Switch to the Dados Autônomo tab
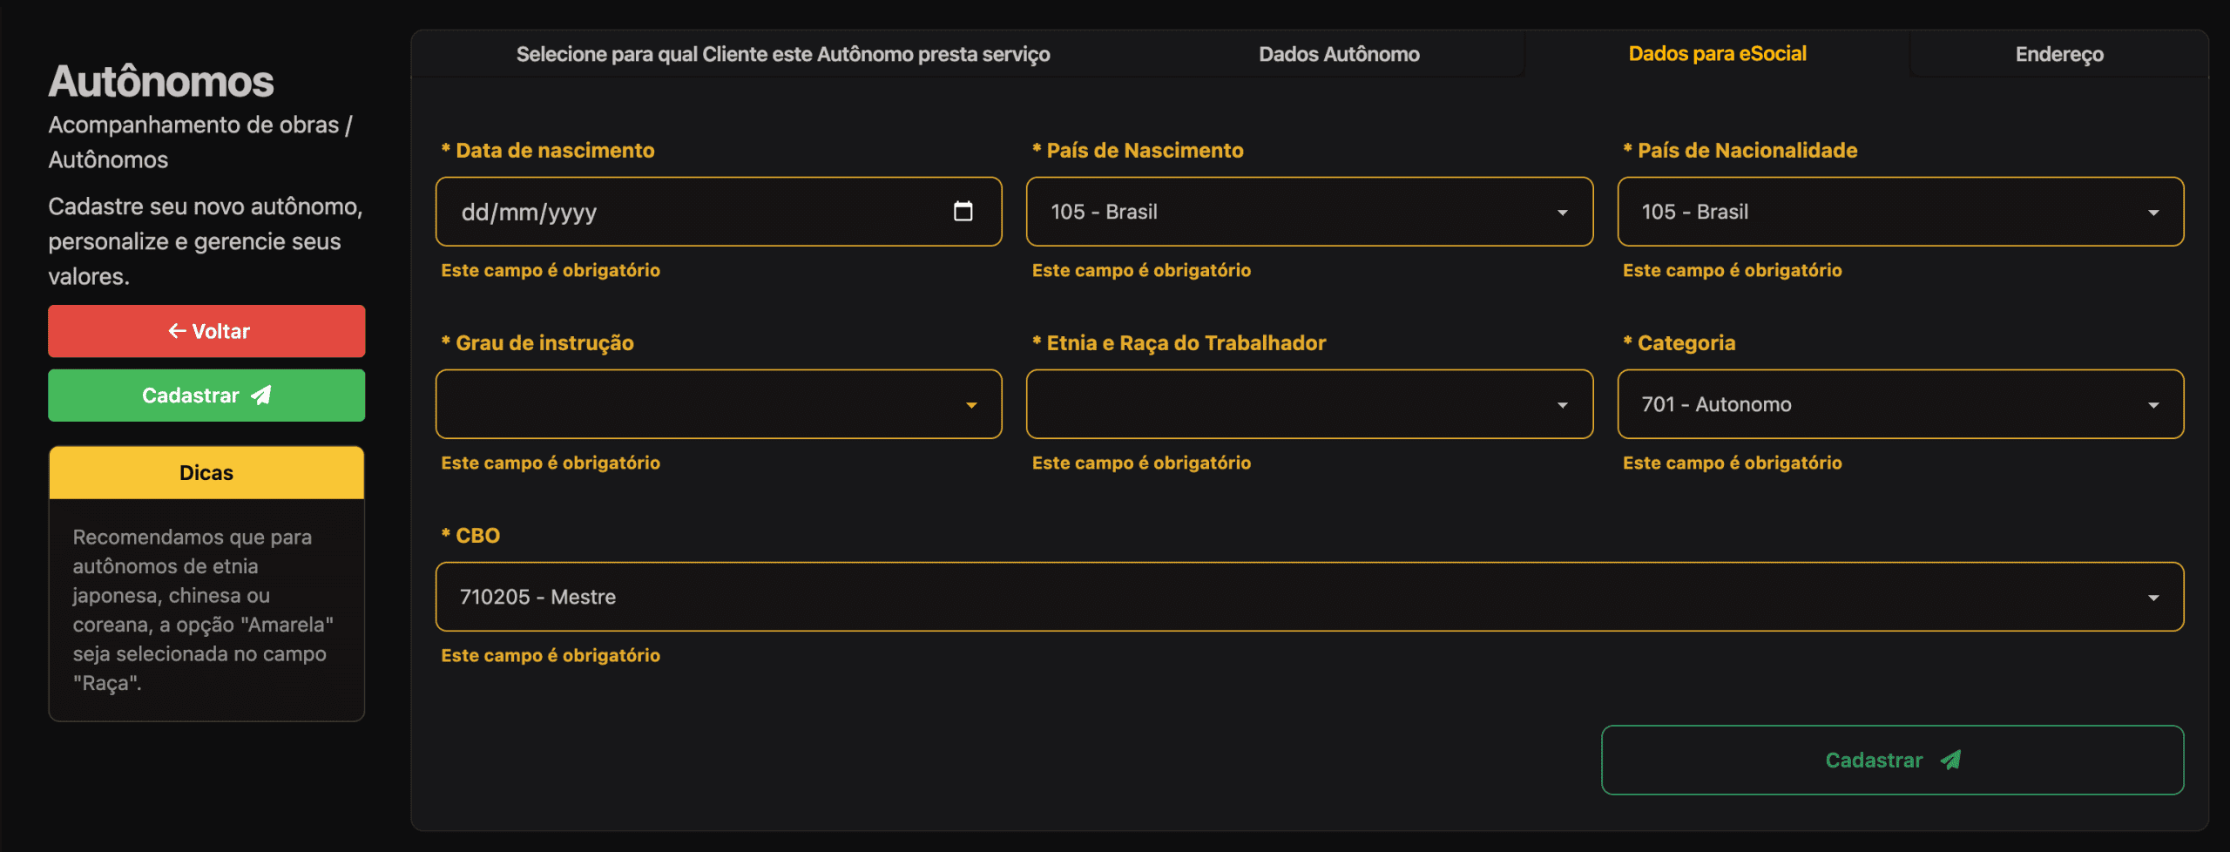 point(1338,54)
